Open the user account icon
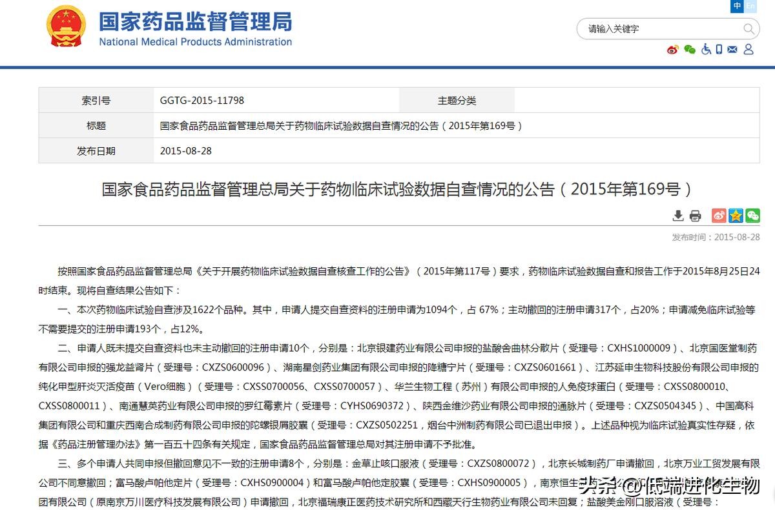Image resolution: width=775 pixels, height=510 pixels. pyautogui.click(x=749, y=49)
